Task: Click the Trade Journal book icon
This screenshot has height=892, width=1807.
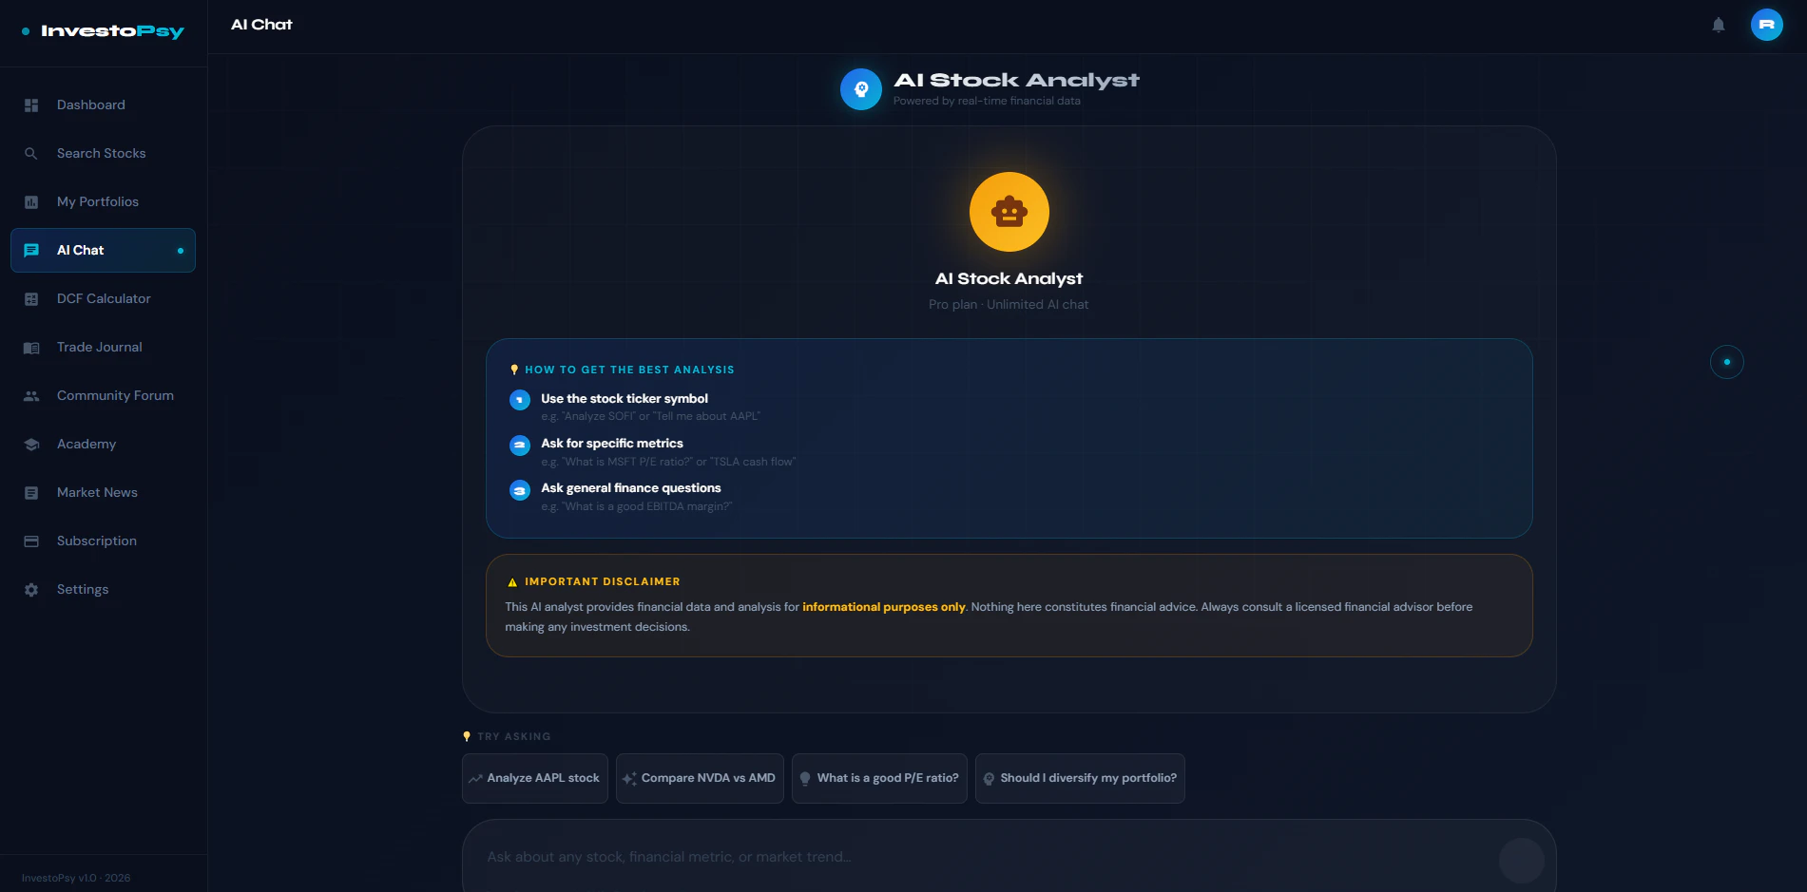Action: [x=31, y=348]
